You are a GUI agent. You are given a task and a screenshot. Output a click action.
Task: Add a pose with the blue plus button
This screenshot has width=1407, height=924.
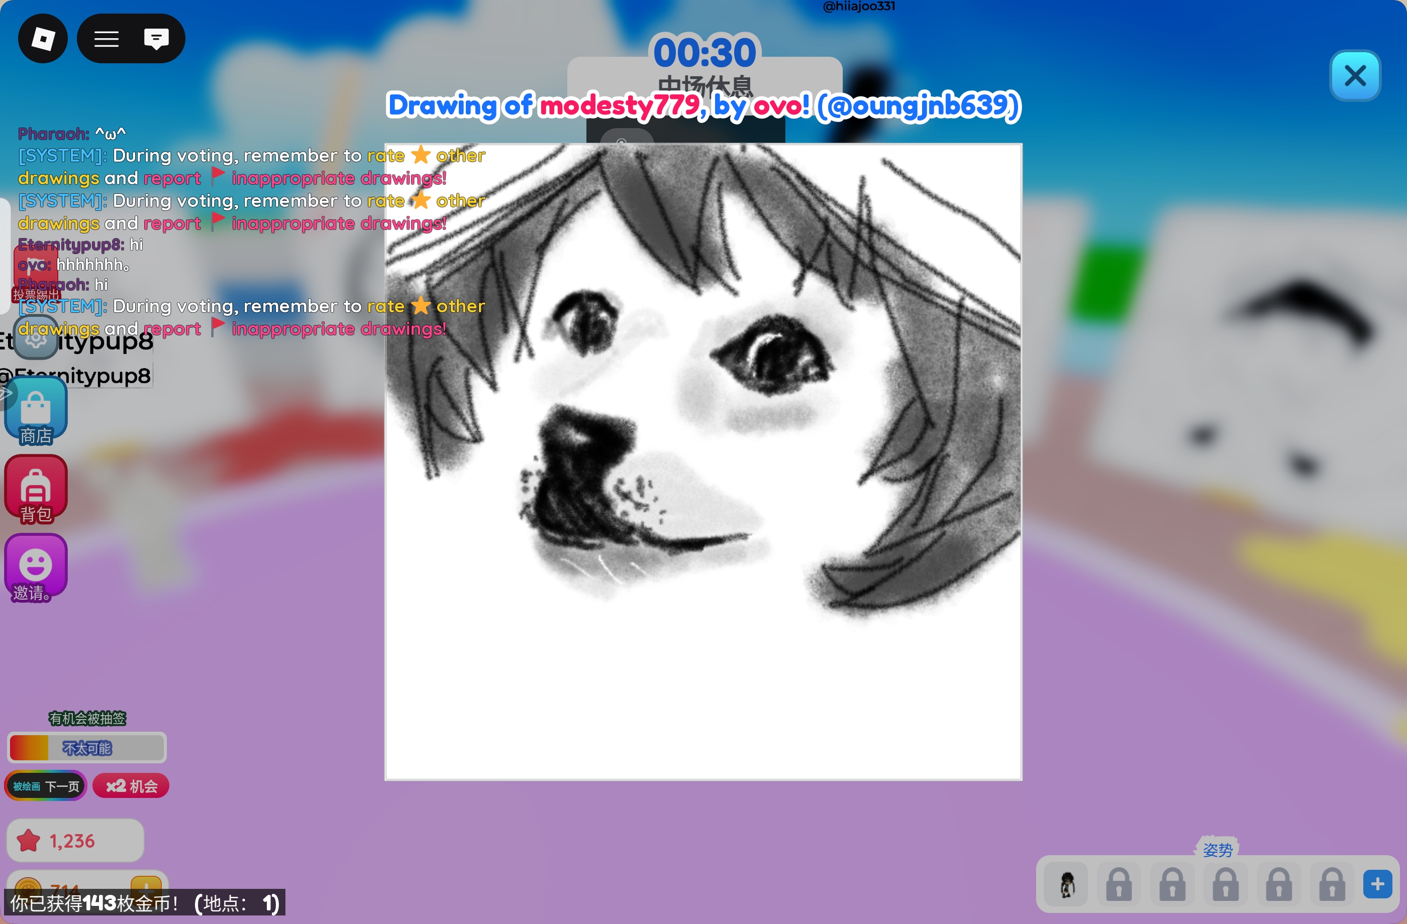pyautogui.click(x=1377, y=884)
